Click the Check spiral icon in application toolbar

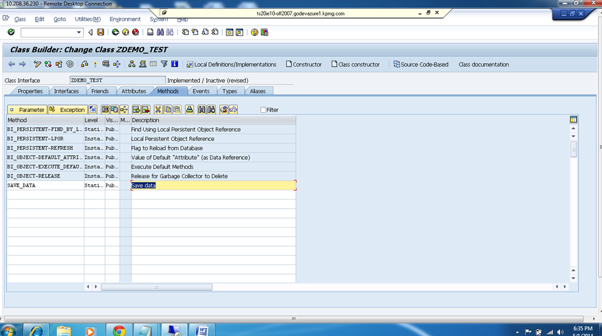click(70, 64)
